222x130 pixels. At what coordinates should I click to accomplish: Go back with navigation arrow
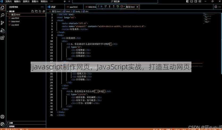point(65,1)
